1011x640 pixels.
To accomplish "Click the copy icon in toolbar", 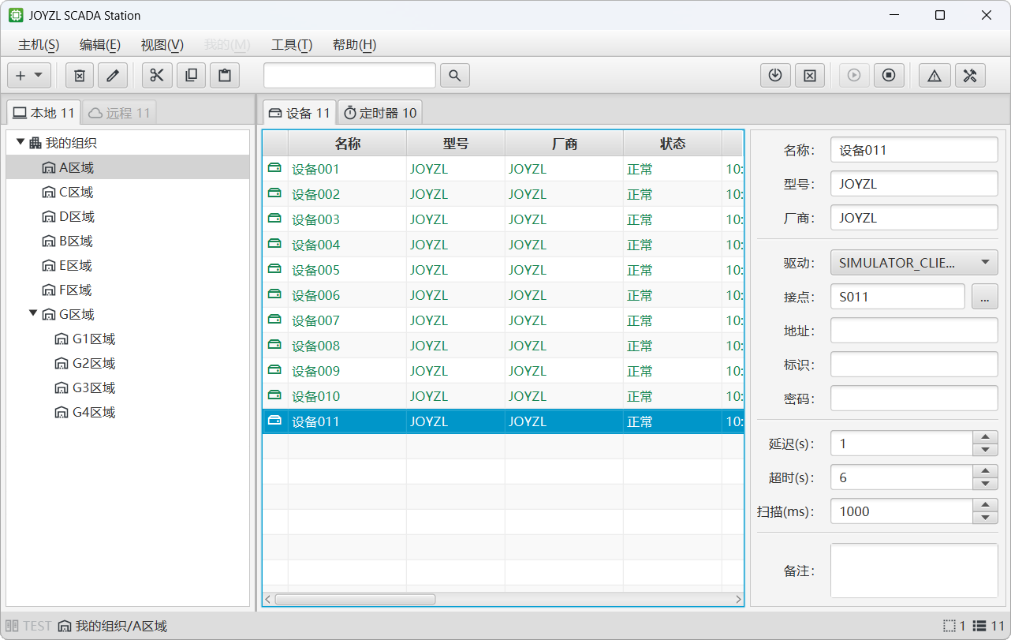I will (x=191, y=76).
